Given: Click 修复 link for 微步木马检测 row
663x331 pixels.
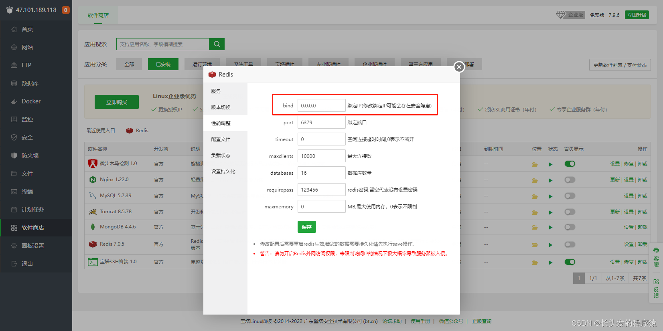Looking at the screenshot, I should pos(629,163).
